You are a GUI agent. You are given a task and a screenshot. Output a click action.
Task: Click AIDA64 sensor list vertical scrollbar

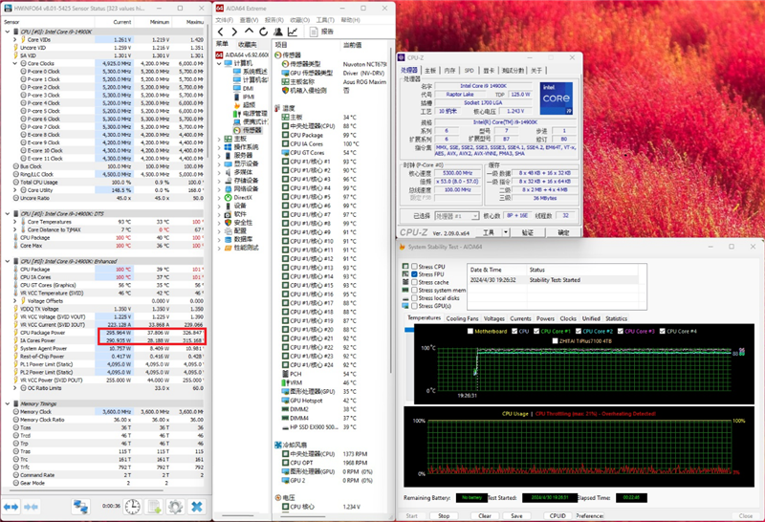[391, 209]
